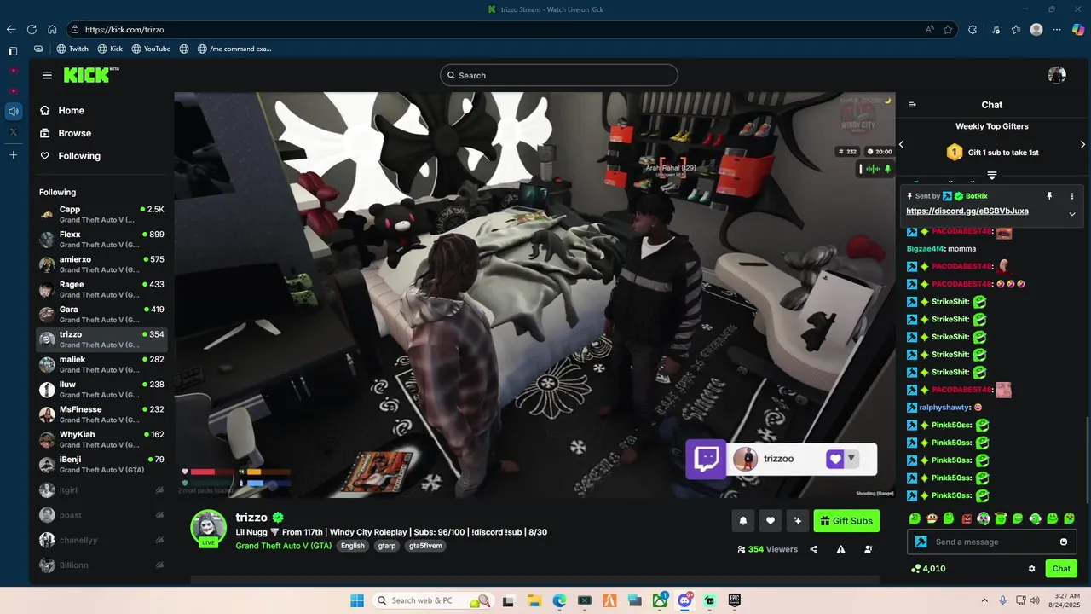Open iBenji channel in Following list
Image resolution: width=1091 pixels, height=614 pixels.
tap(101, 464)
